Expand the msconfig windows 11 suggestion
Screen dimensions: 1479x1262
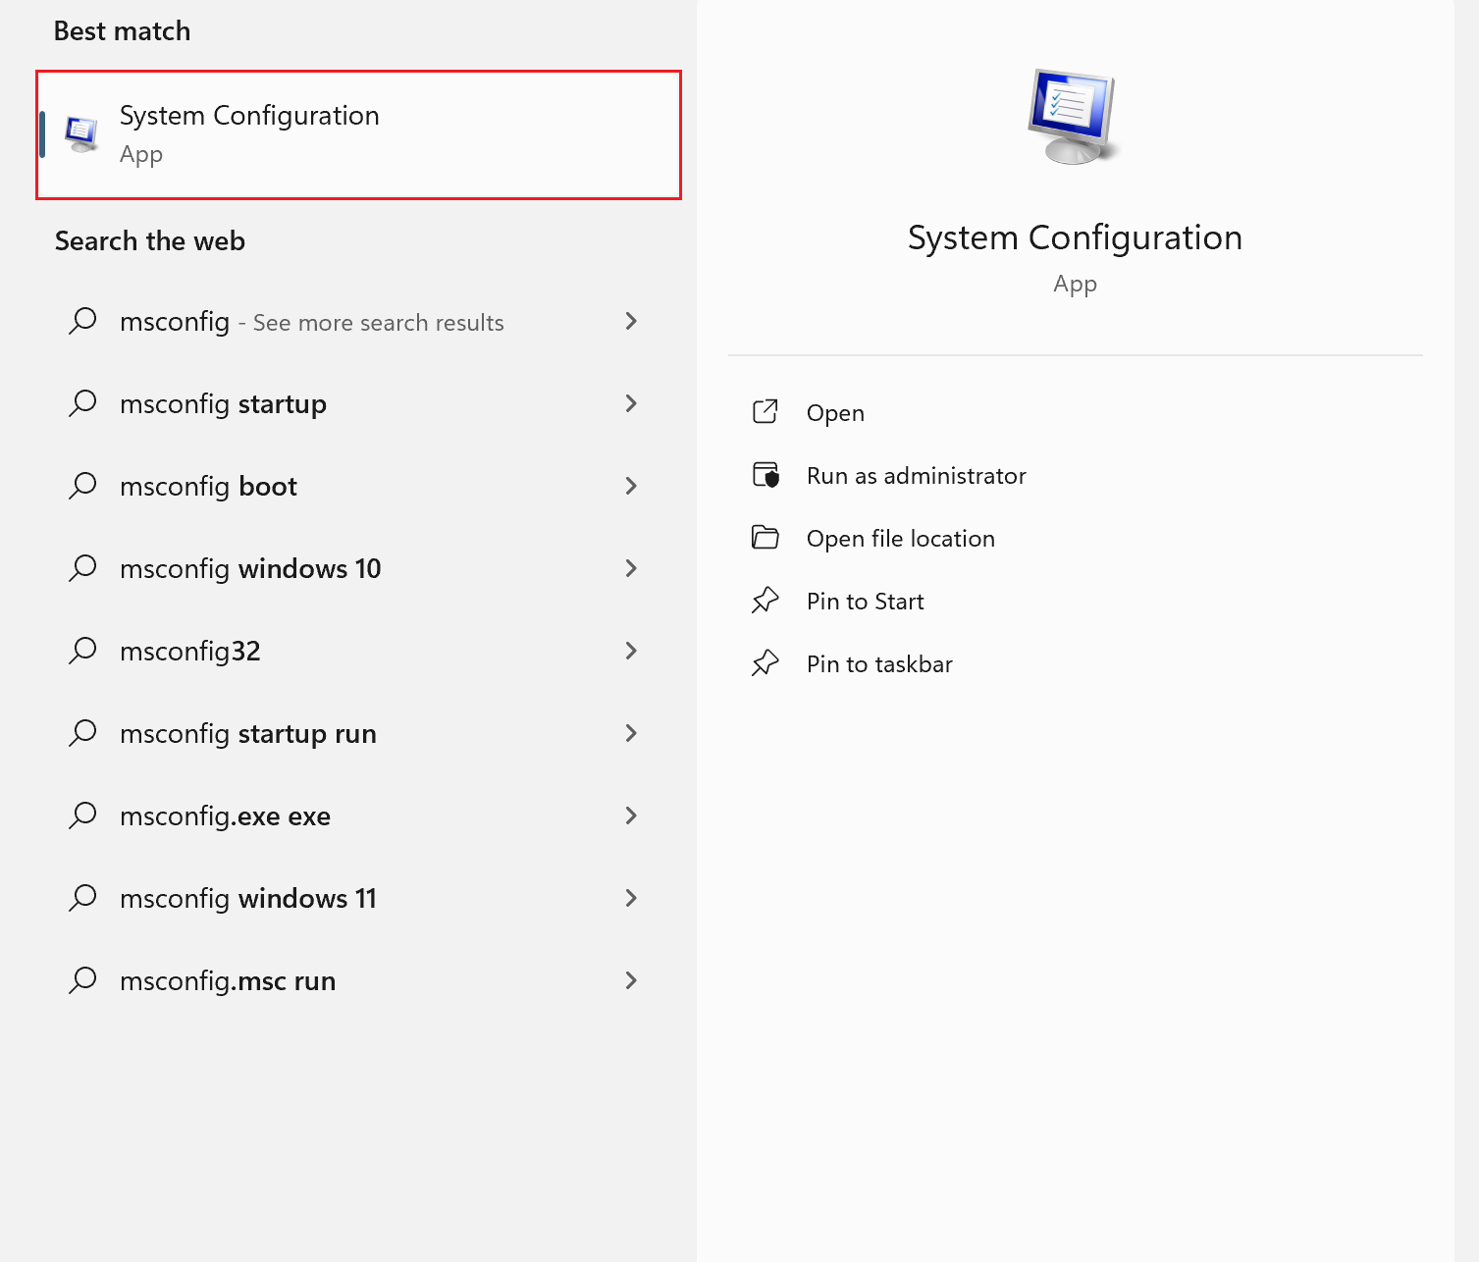coord(631,898)
